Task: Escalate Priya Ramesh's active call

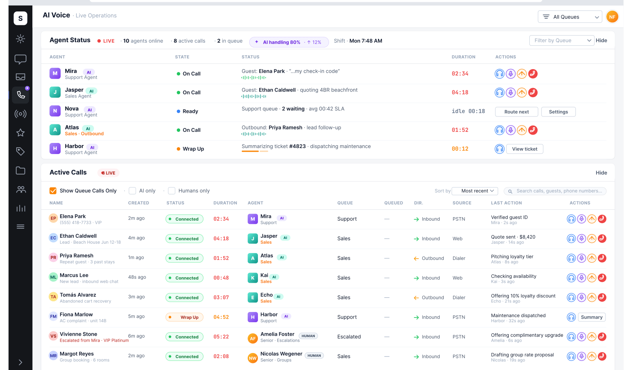Action: click(x=592, y=258)
